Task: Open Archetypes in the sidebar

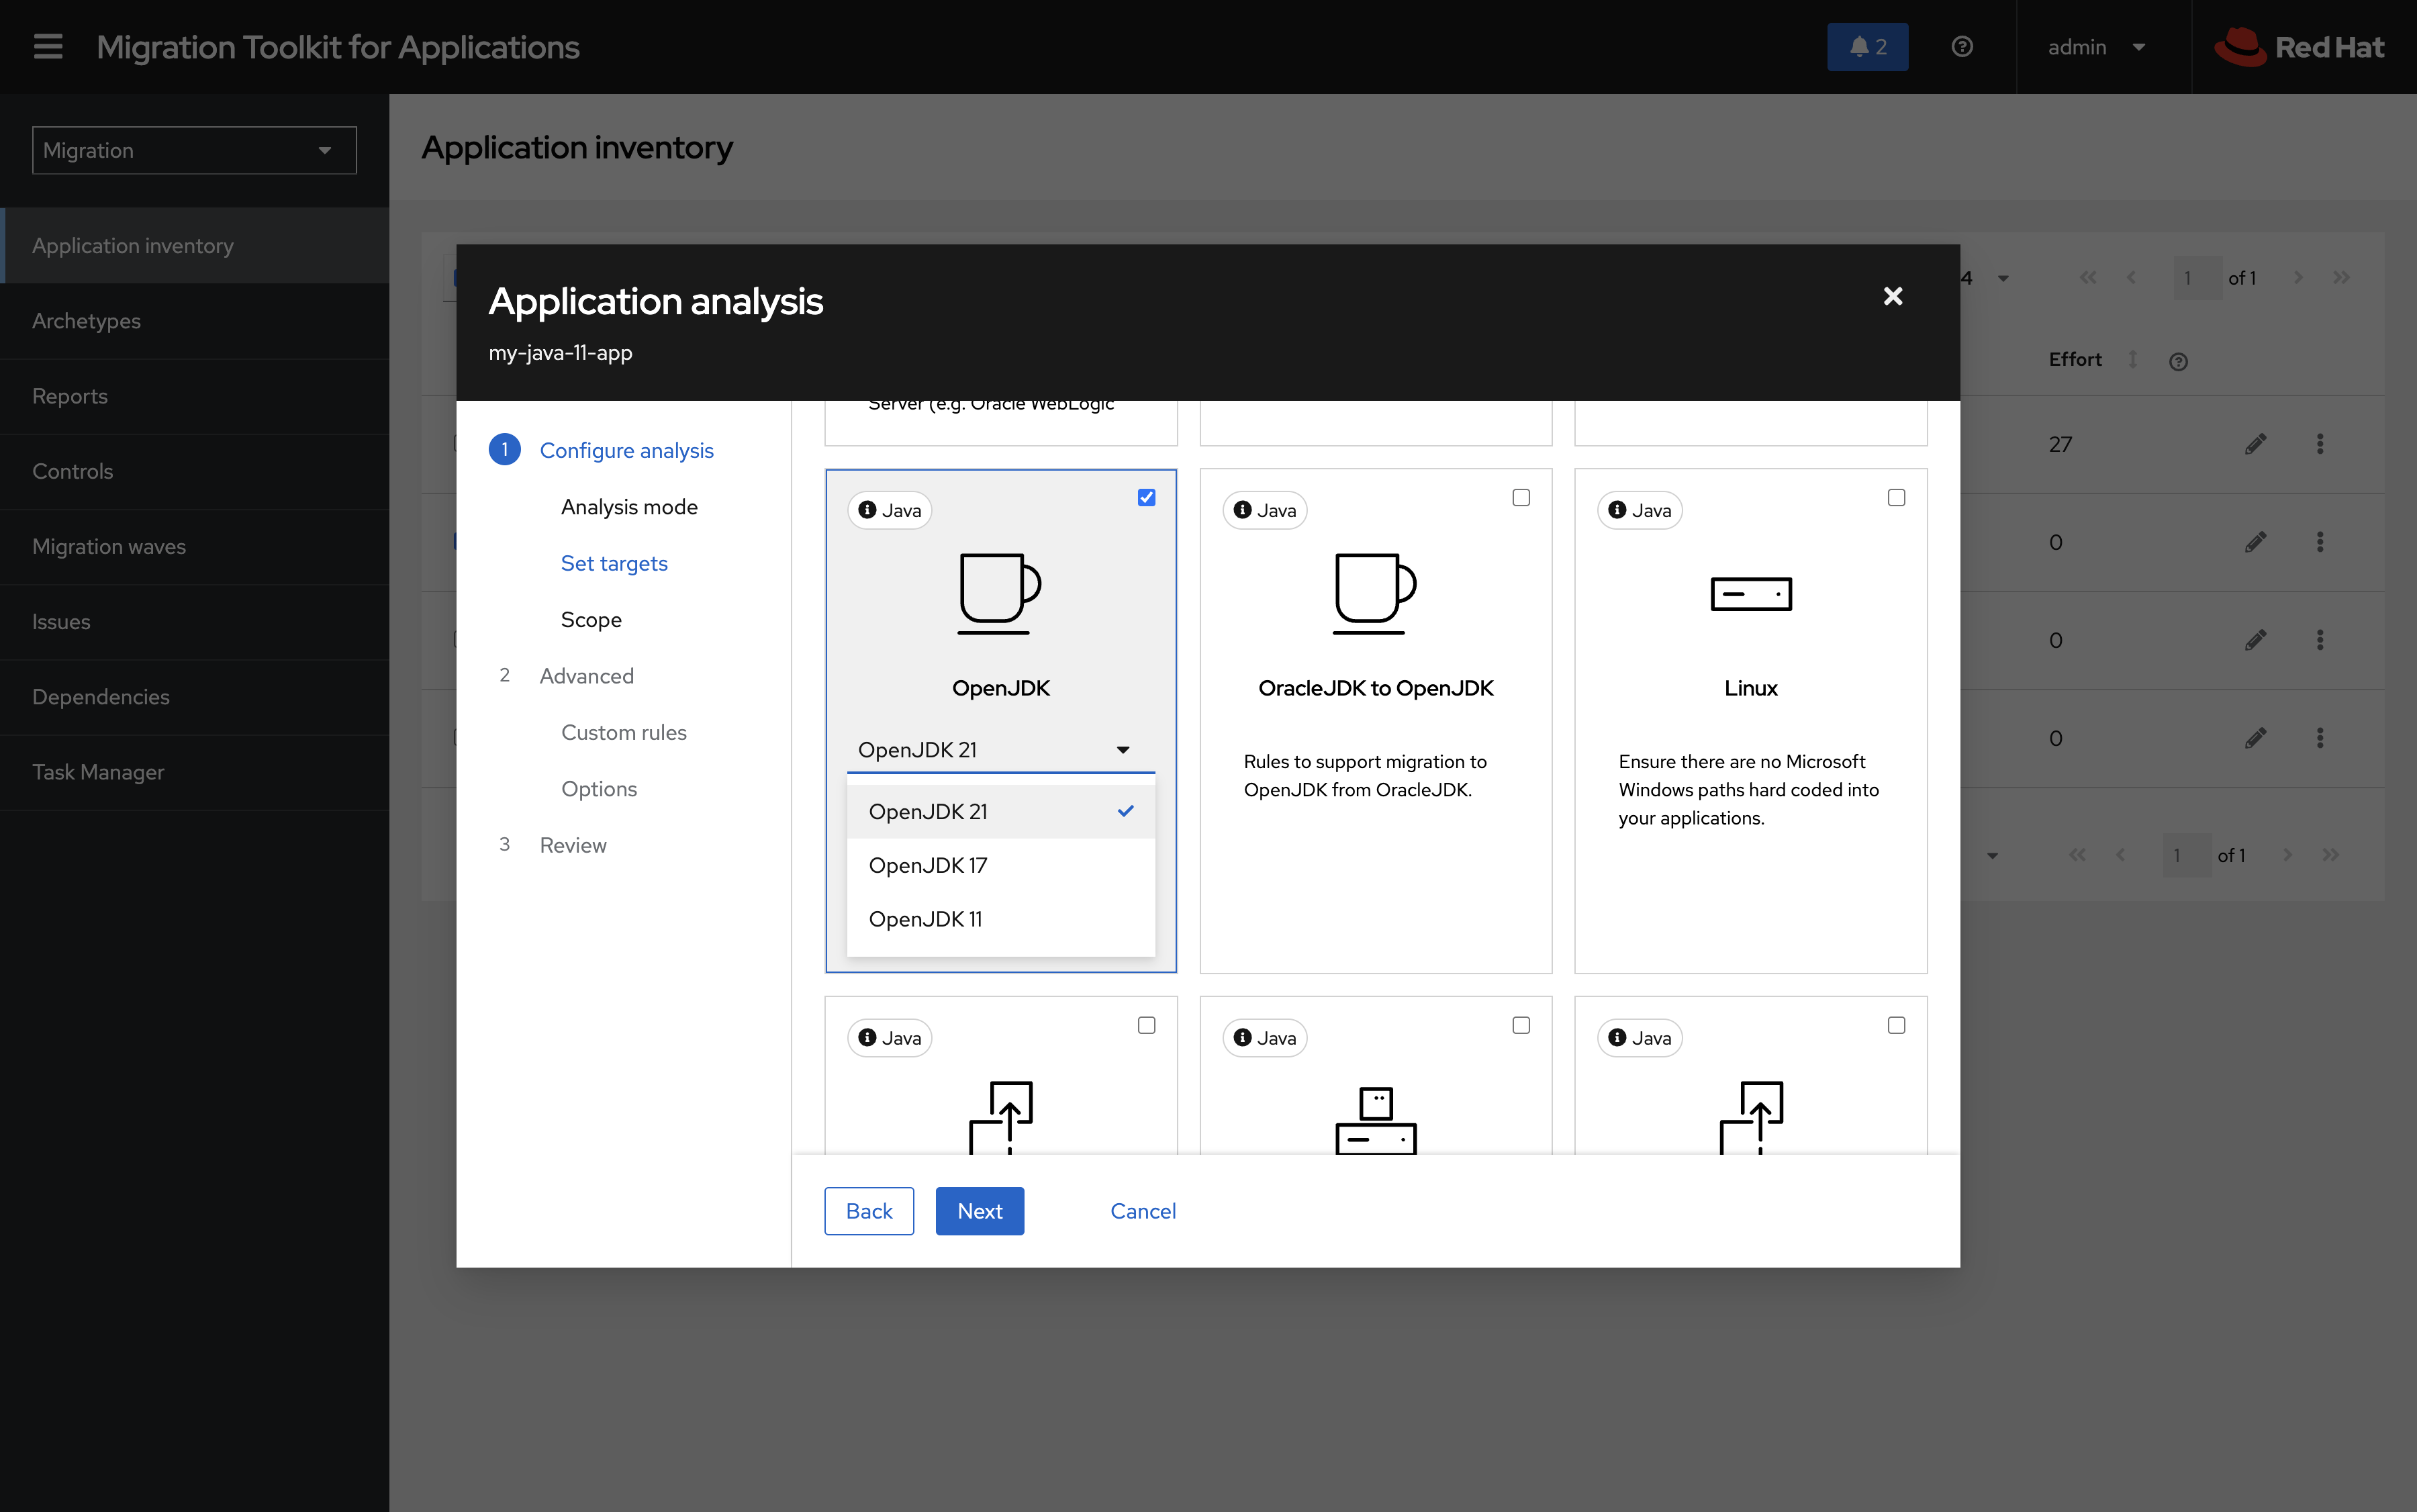Action: (x=194, y=321)
